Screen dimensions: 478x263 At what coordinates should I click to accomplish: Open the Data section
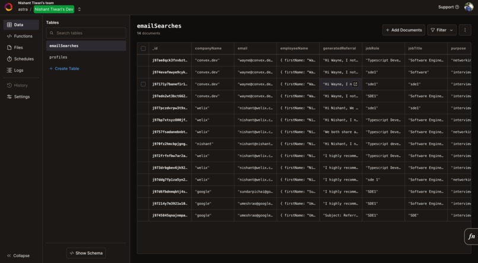[x=21, y=25]
